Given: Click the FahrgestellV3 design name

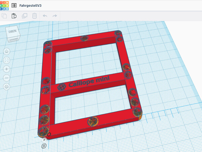Looking at the screenshot, I should pos(30,5).
